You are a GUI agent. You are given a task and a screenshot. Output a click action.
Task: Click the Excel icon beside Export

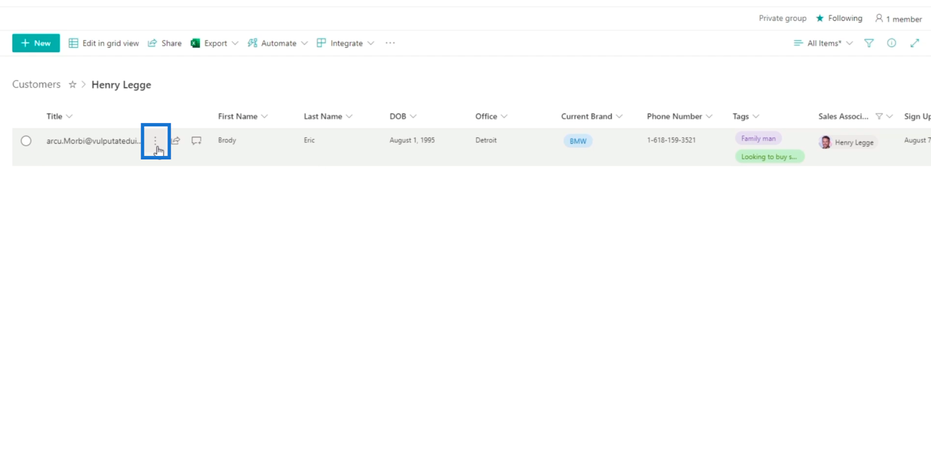click(196, 43)
